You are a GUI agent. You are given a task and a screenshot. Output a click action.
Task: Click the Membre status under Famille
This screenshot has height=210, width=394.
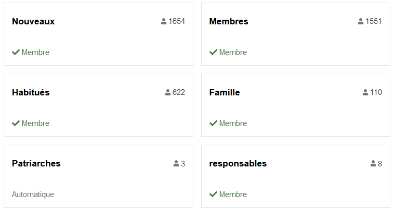pos(233,123)
